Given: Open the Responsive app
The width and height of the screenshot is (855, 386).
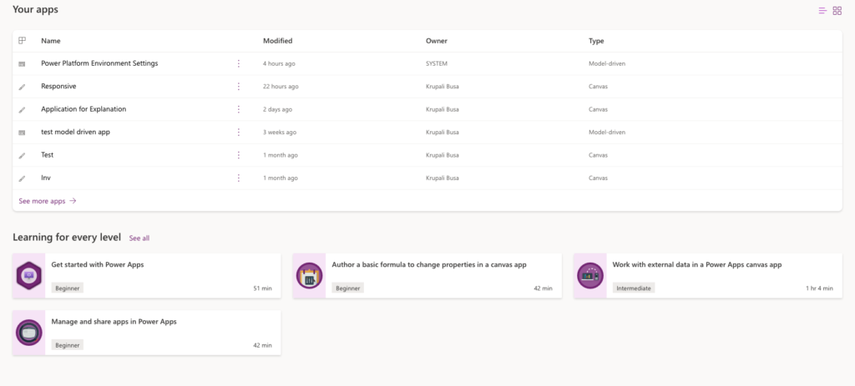Looking at the screenshot, I should pos(59,86).
